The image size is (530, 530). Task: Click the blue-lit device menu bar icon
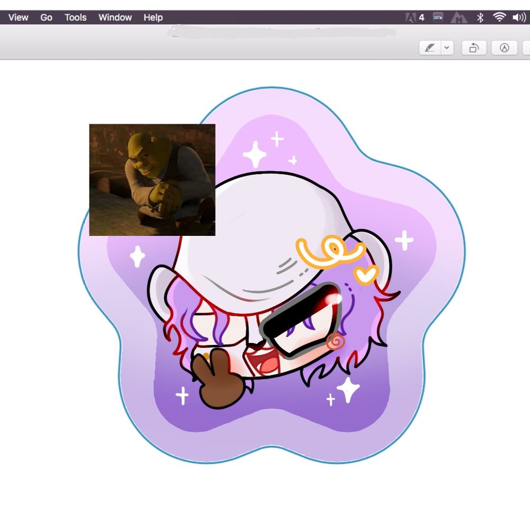pos(438,17)
